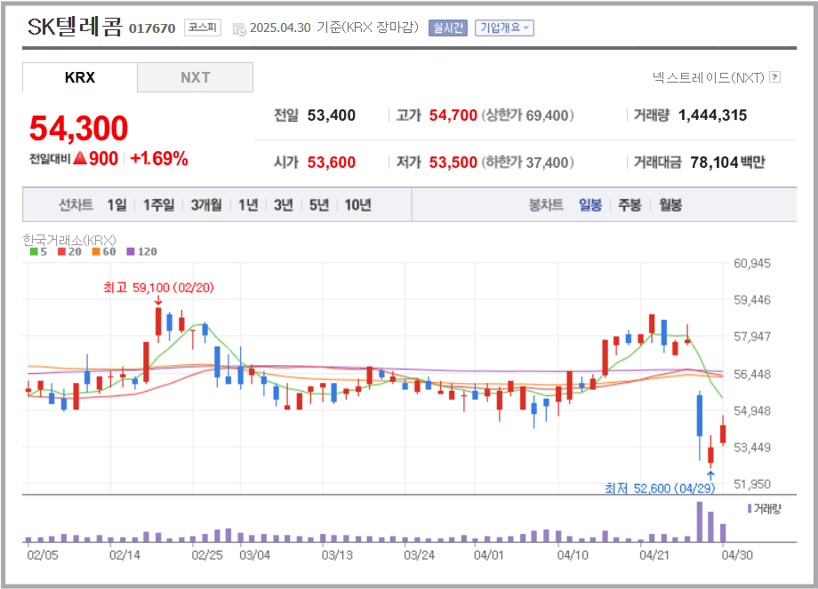Click the 최고 59,100 (02/20) chart marker

[x=158, y=288]
